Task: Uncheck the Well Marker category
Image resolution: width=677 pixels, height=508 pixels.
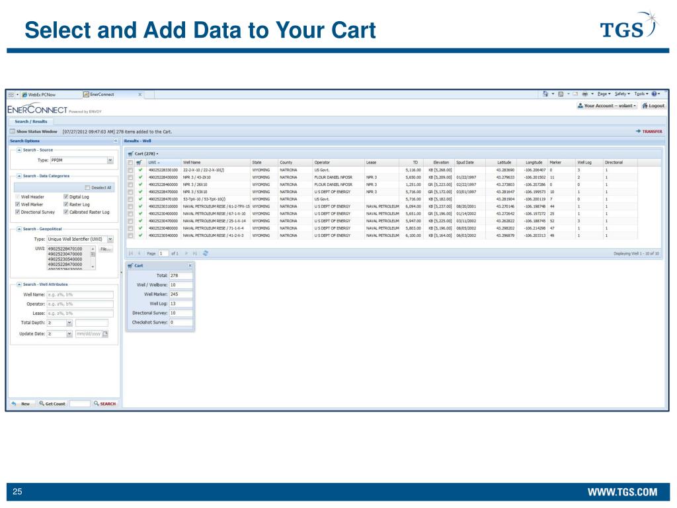Action: (18, 204)
